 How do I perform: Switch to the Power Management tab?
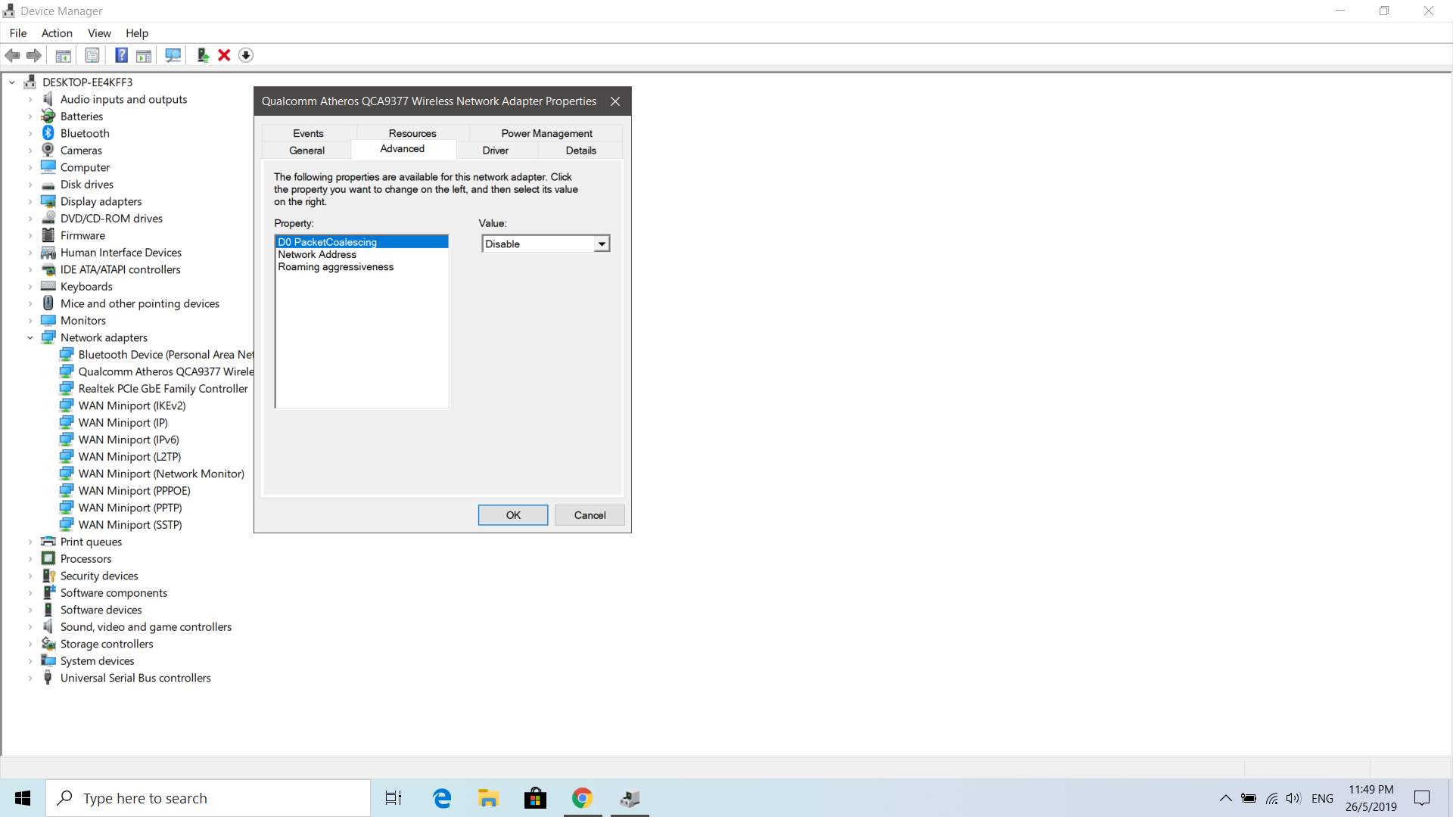(x=546, y=133)
